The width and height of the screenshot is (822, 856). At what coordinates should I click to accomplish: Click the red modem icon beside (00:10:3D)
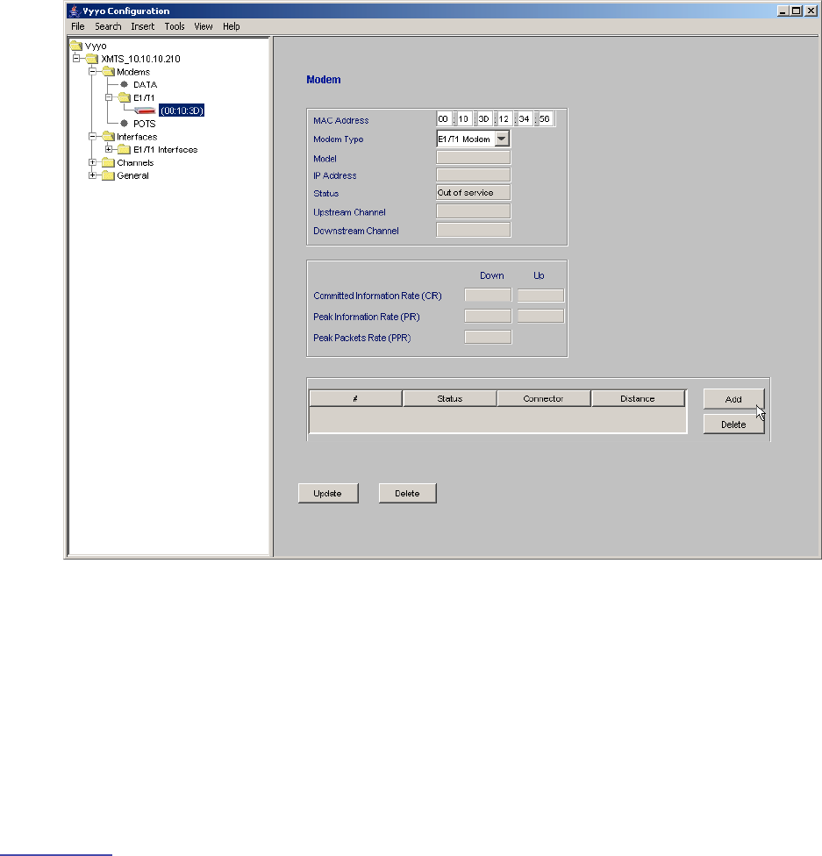pyautogui.click(x=146, y=111)
